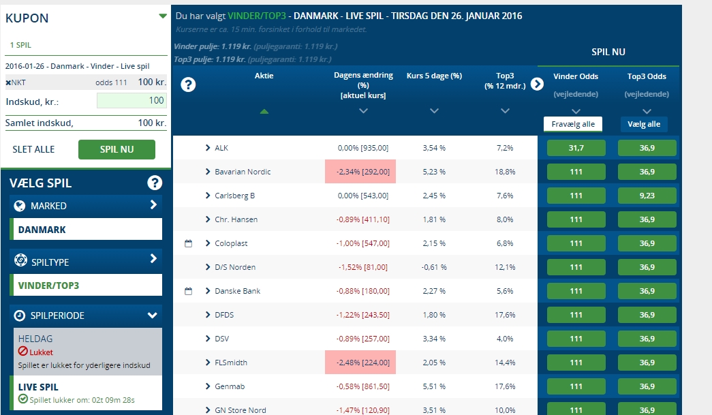Expand the FLSmidth row
712x415 pixels.
208,363
